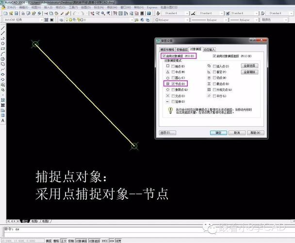Click the New drawing icon in toolbar
Image resolution: width=295 pixels, height=243 pixels.
click(6, 14)
